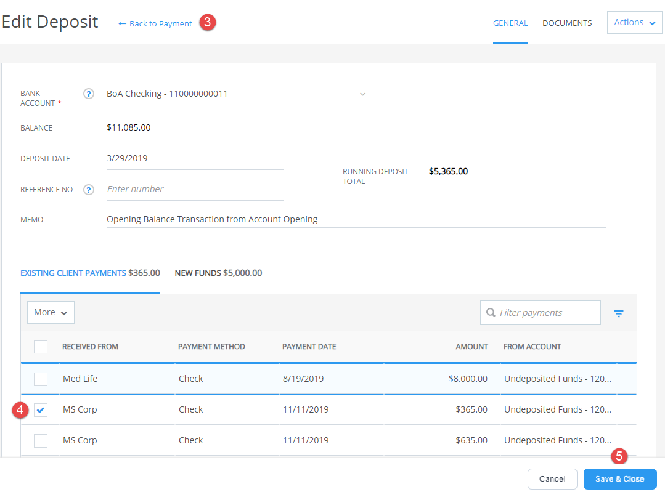Select the Med Life cell
Screen dimensions: 665x500
coord(80,379)
